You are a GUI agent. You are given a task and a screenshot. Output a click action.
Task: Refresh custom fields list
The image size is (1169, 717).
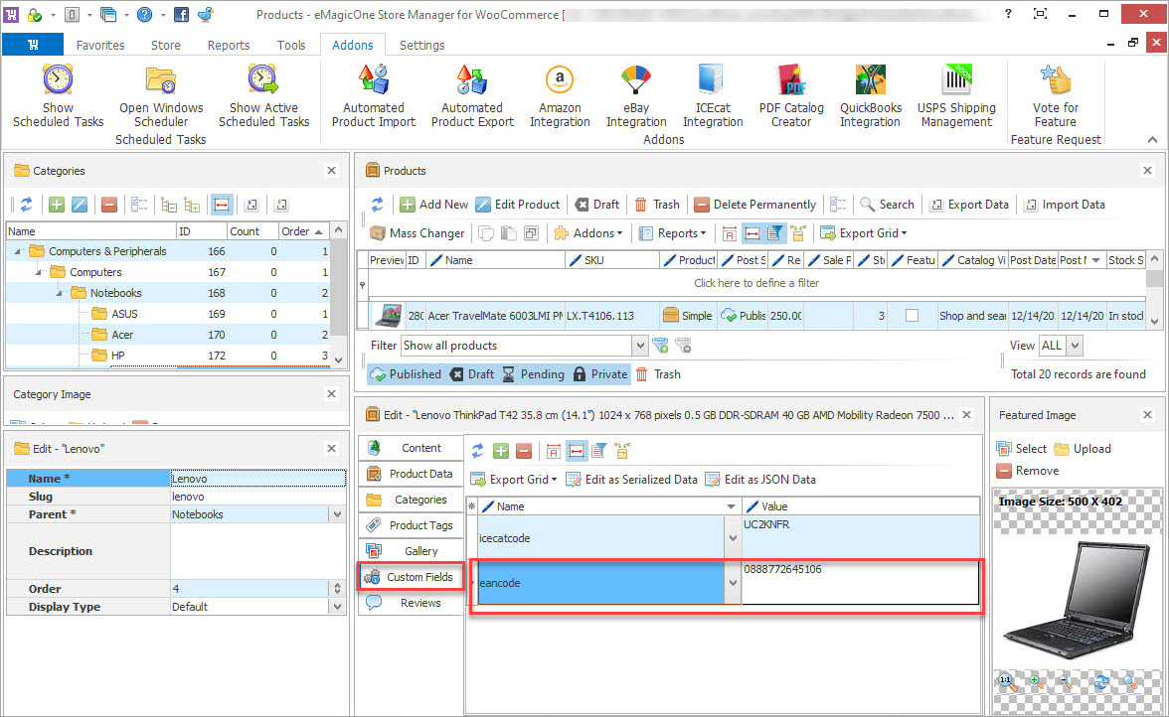point(478,451)
